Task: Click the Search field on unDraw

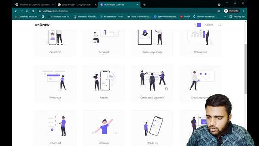Action: coord(209,25)
